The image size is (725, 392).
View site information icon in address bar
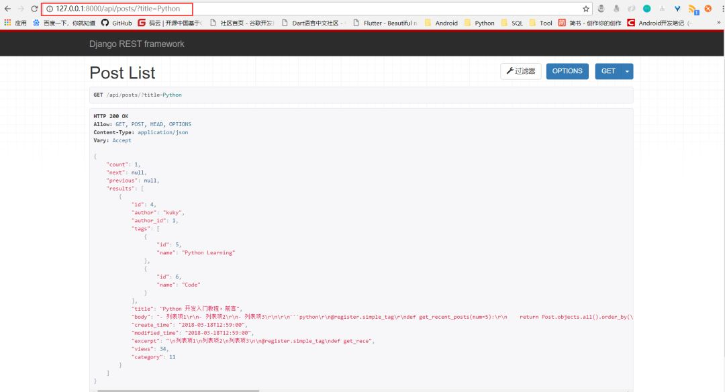[50, 9]
